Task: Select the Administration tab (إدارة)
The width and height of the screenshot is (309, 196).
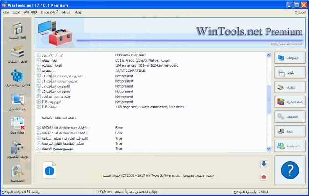Action: pos(290,132)
